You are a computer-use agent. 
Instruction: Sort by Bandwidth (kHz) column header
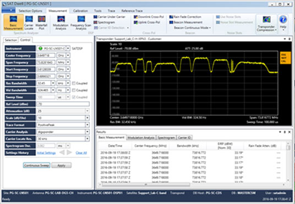click(188, 146)
